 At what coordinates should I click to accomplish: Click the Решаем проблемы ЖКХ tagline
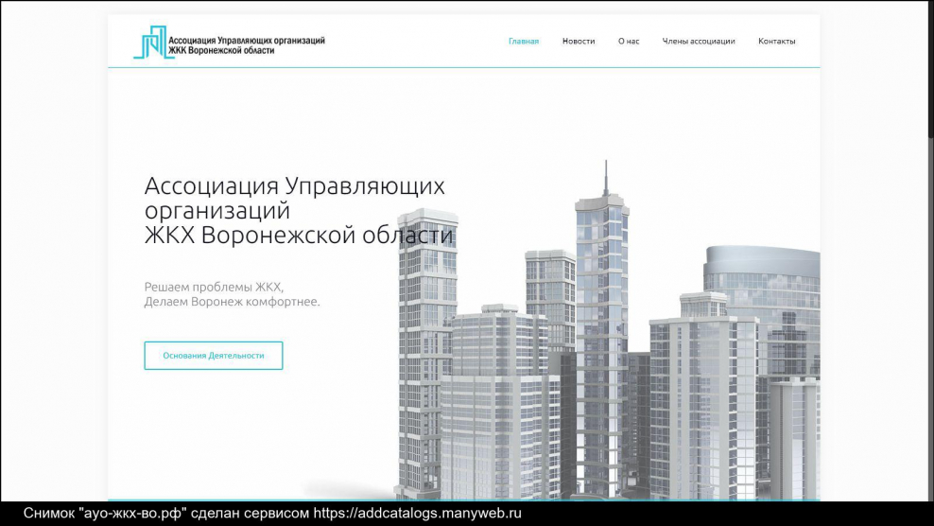pyautogui.click(x=214, y=286)
